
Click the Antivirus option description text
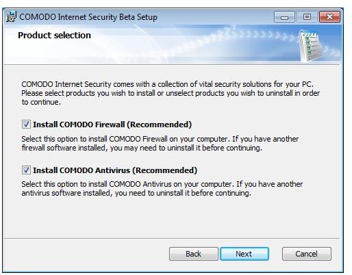click(x=162, y=189)
